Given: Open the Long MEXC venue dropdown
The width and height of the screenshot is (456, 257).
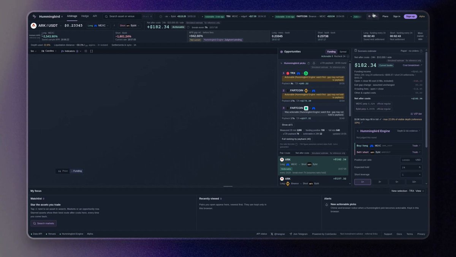Looking at the screenshot, I should pos(98,26).
